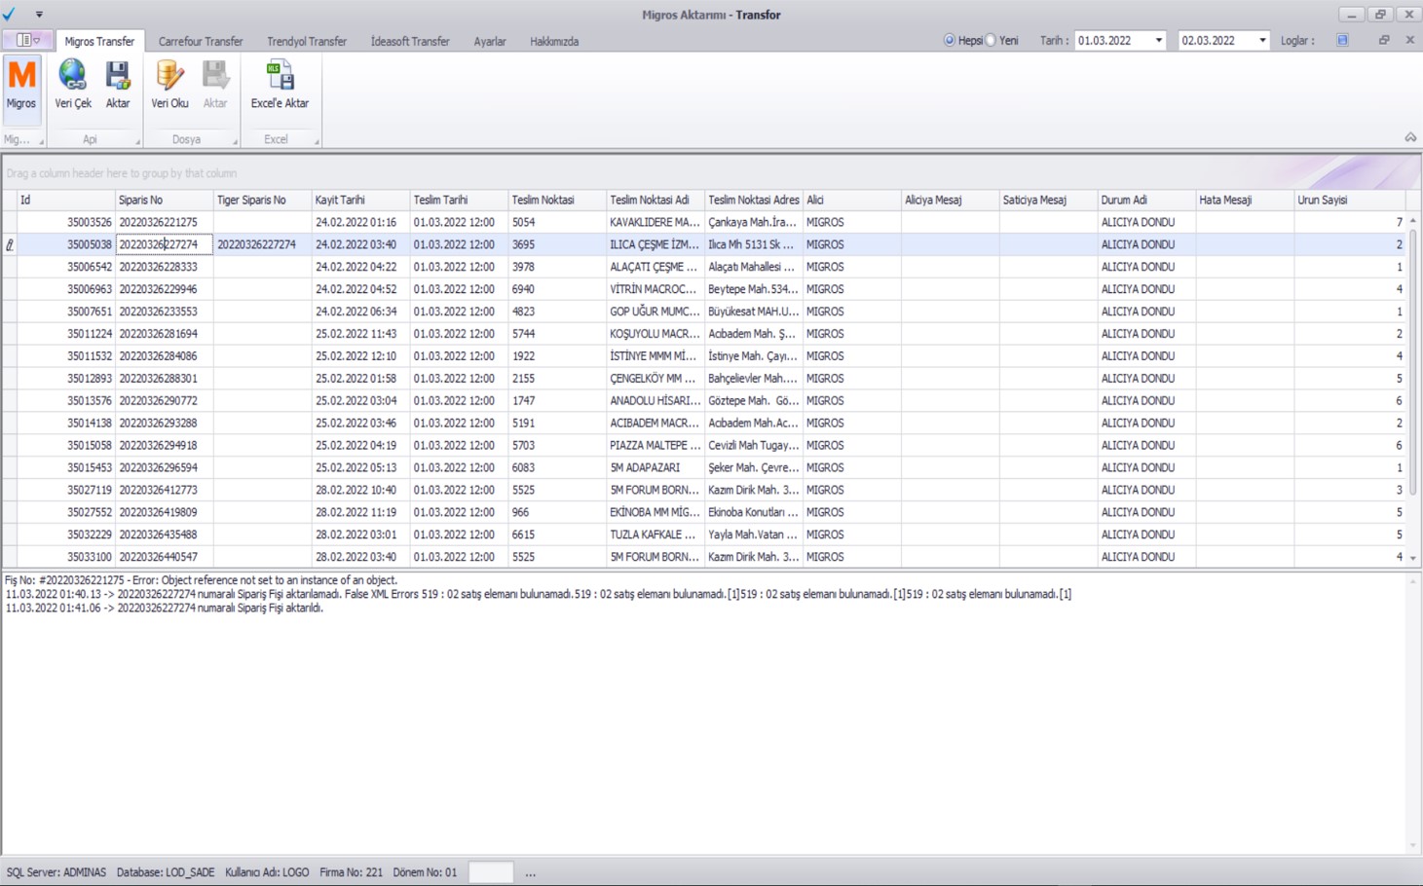
Task: Switch to the Carrefour Transfer tab
Action: [201, 42]
